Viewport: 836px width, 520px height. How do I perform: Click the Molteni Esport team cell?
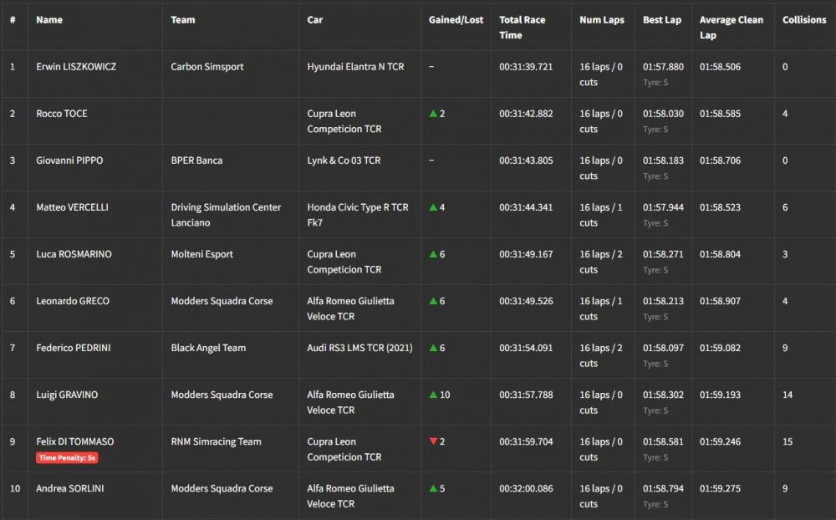[201, 254]
